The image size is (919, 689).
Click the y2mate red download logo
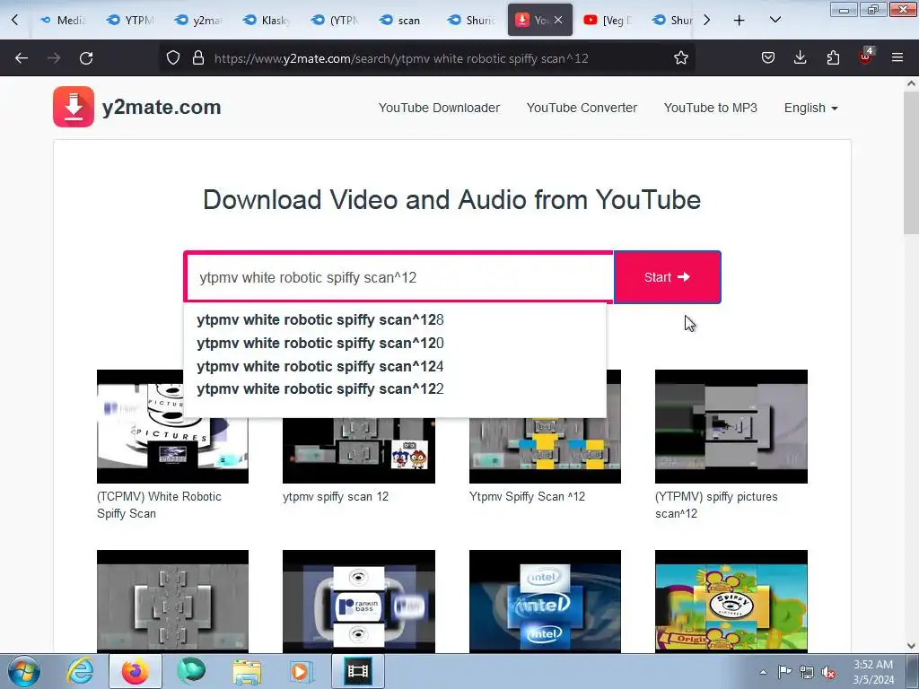[x=74, y=107]
